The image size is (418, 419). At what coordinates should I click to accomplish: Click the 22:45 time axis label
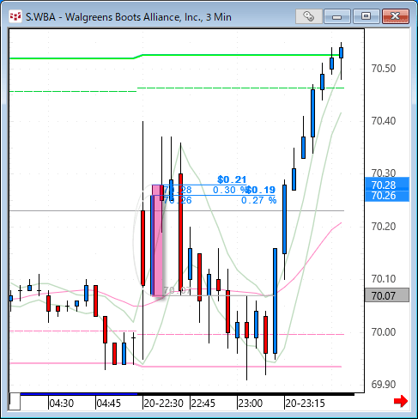203,404
